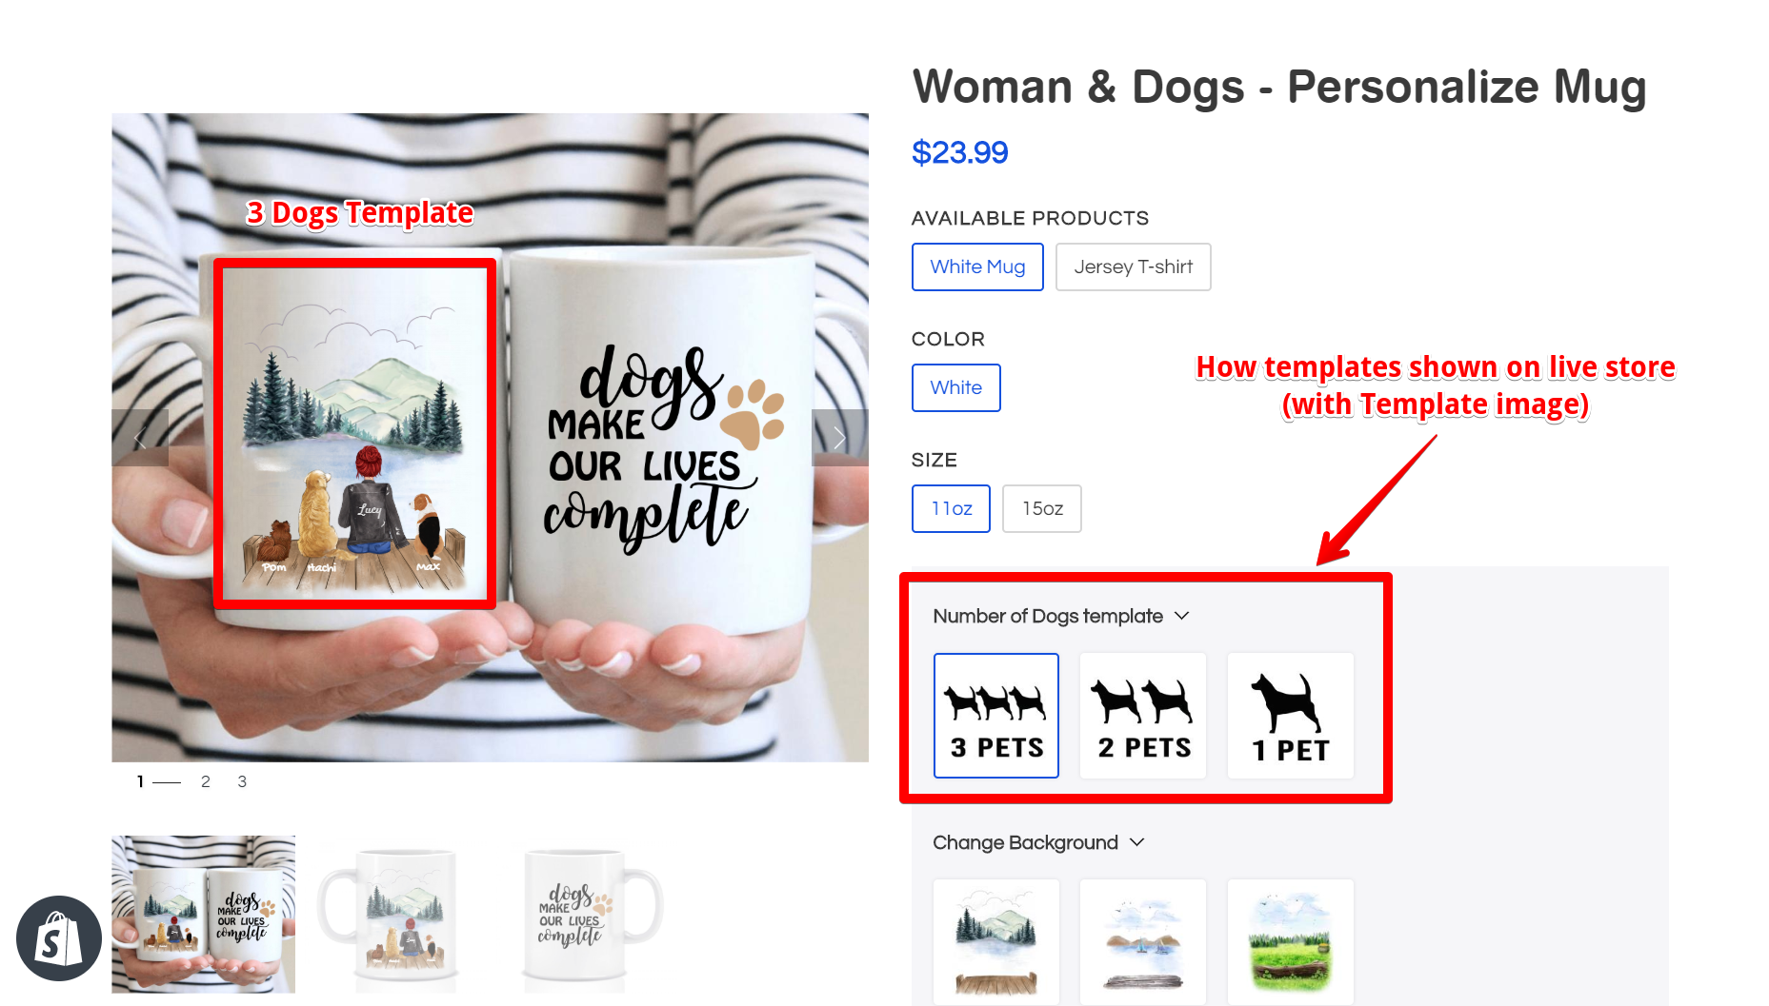Select the Jersey T-shirt product option
This screenshot has height=1006, width=1769.
1133,267
